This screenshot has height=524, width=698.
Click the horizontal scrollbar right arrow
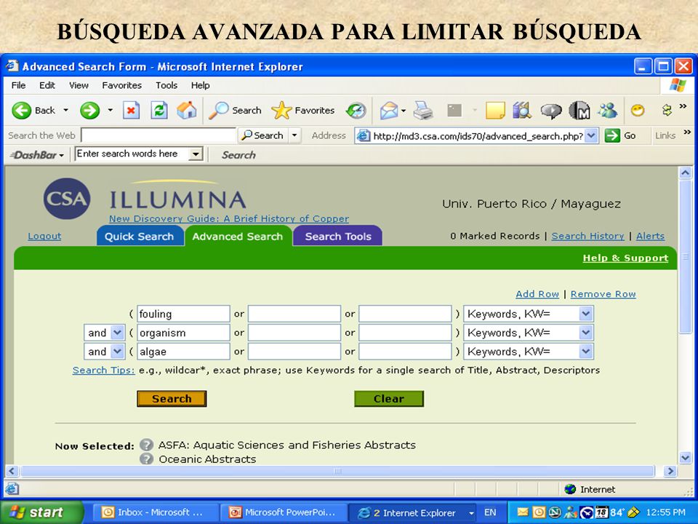[670, 471]
